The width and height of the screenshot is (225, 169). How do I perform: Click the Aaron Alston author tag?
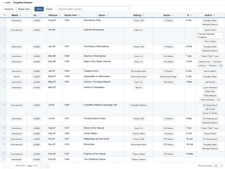(x=210, y=71)
